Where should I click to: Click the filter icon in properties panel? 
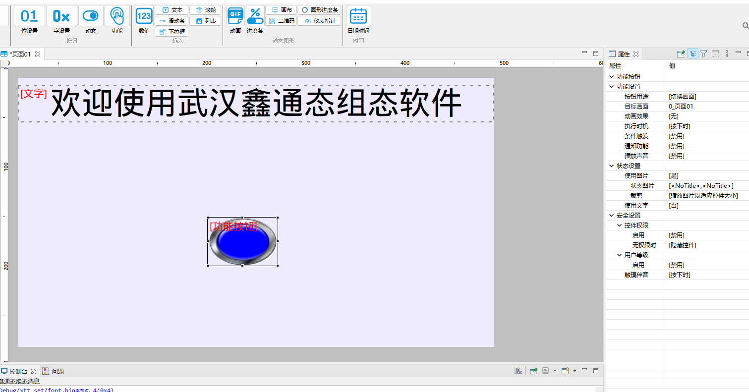pos(703,54)
